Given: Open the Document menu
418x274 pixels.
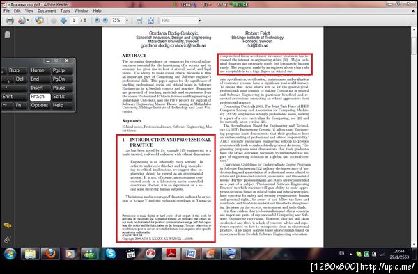Looking at the screenshot, I should coord(47,11).
